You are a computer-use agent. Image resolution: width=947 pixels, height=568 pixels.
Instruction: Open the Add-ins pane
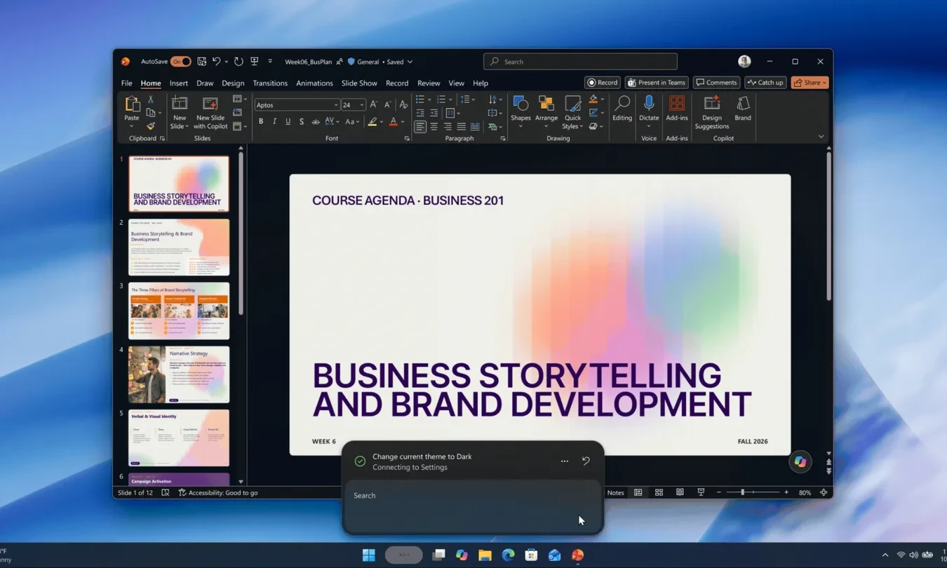click(677, 109)
